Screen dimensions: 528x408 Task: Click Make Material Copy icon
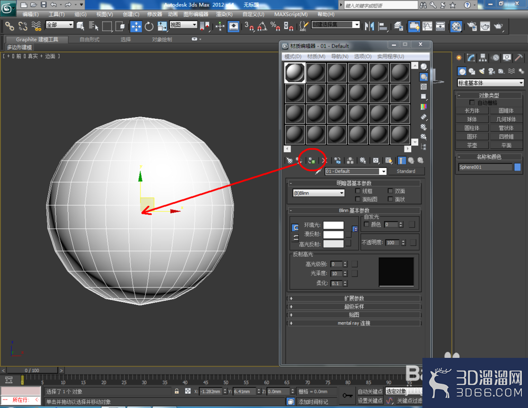337,160
